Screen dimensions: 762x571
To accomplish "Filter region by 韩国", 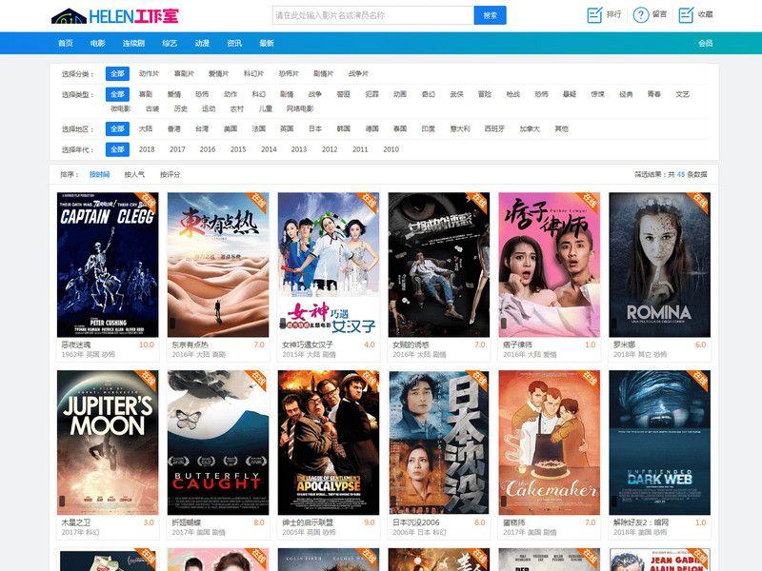I will [344, 129].
